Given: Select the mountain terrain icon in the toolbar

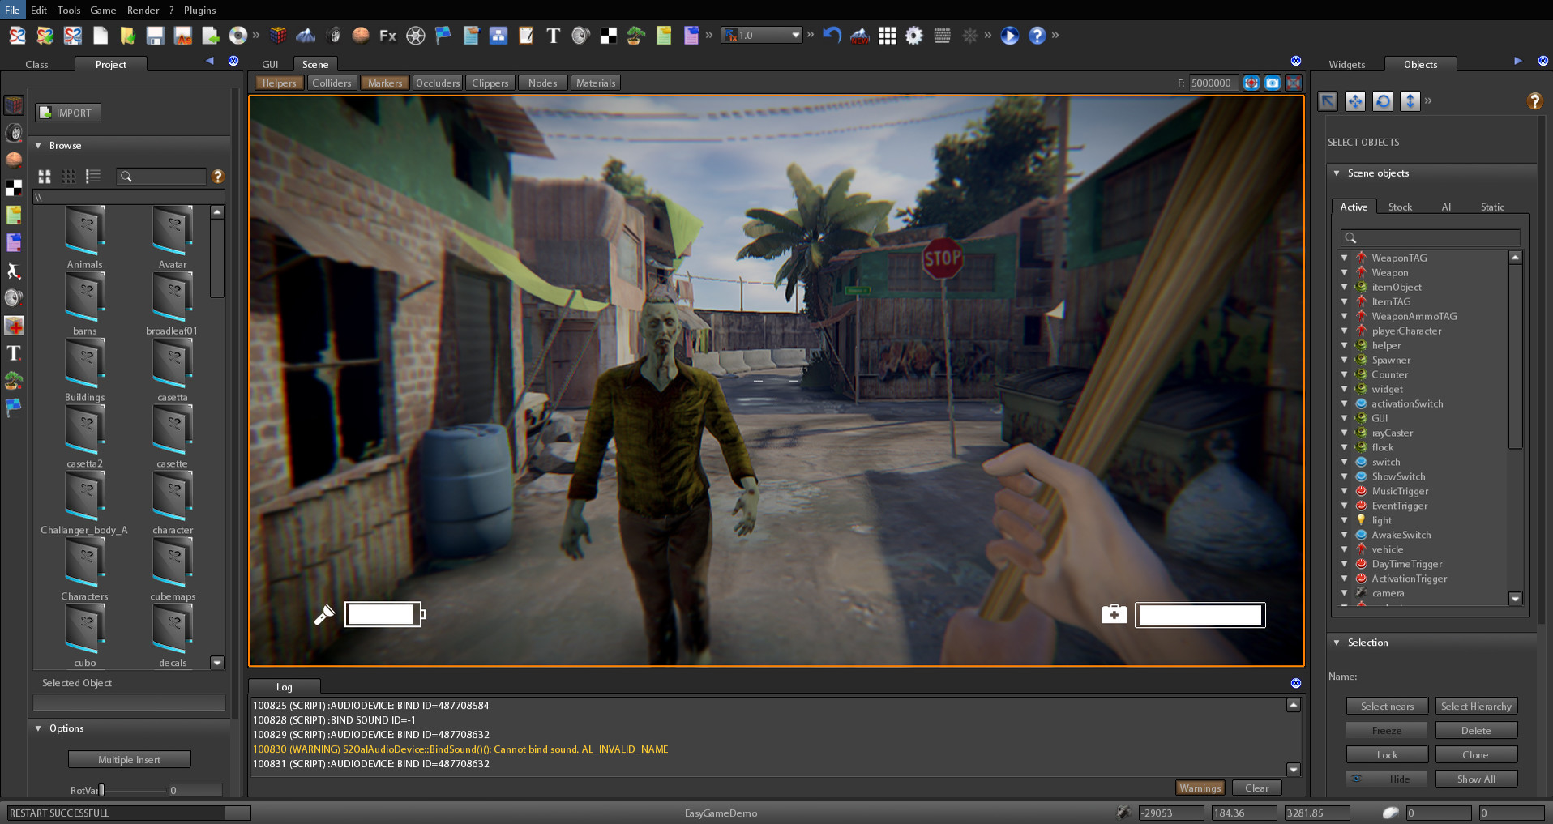Looking at the screenshot, I should coord(306,36).
